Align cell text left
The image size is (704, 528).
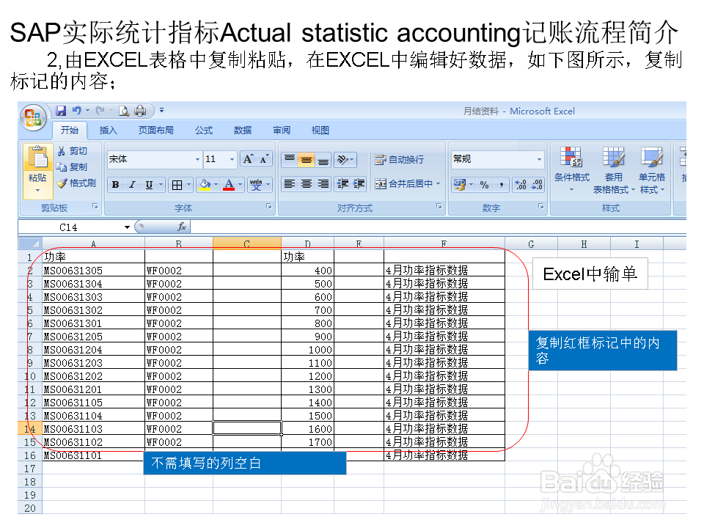(x=290, y=183)
